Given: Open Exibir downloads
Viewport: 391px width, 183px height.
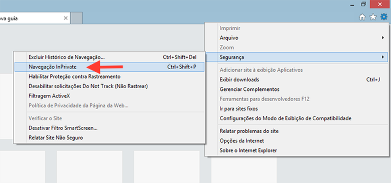Looking at the screenshot, I should 296,80.
